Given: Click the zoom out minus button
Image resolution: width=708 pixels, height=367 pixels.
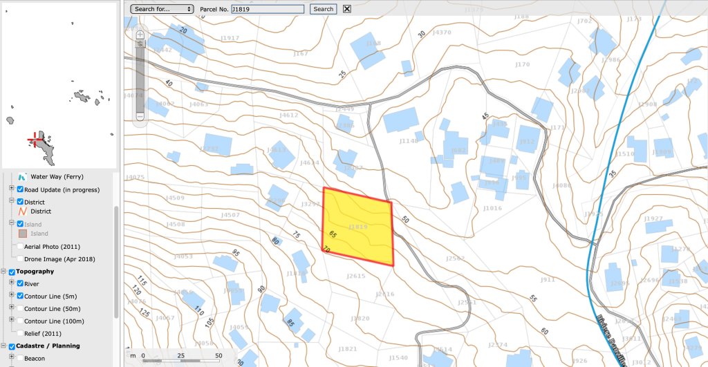Looking at the screenshot, I should point(140,117).
